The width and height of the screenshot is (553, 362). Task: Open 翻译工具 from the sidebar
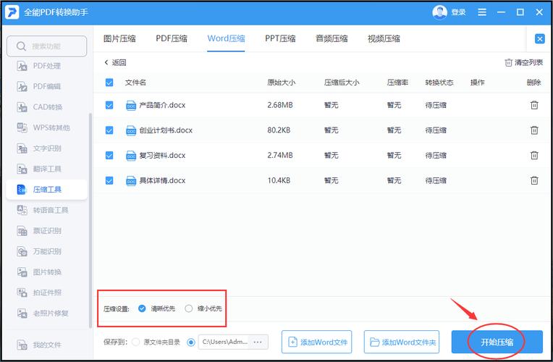click(x=39, y=169)
